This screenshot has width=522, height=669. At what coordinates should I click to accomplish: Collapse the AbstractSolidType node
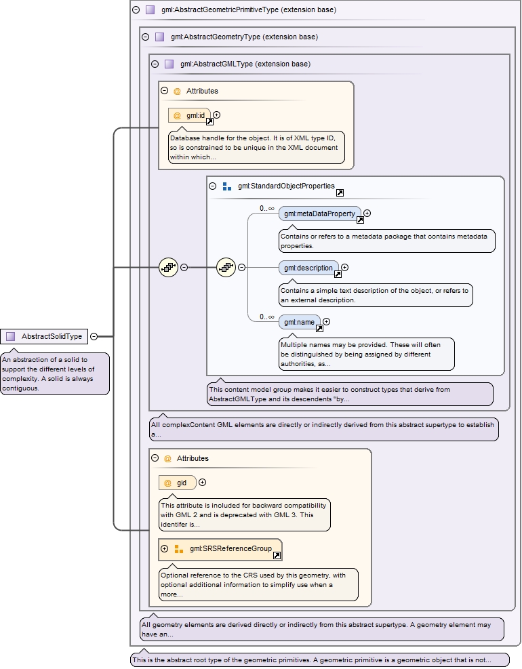(94, 337)
